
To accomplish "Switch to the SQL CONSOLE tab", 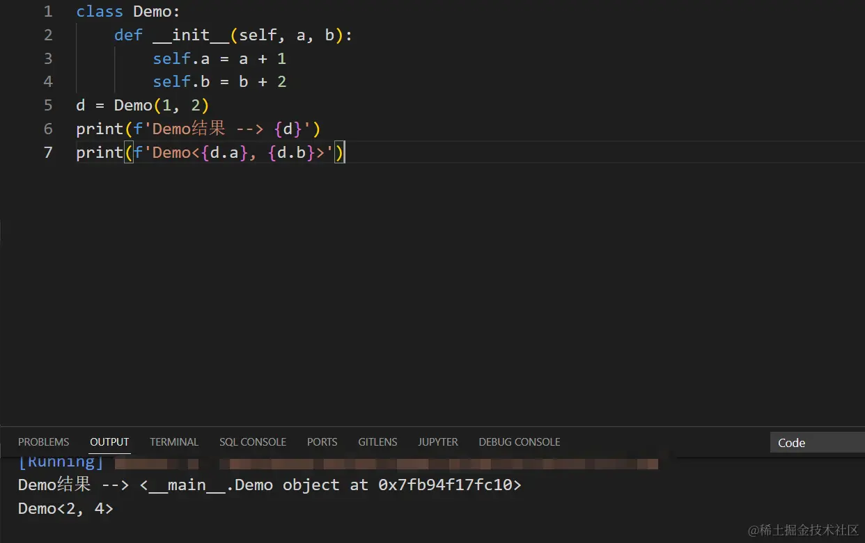I will coord(253,442).
